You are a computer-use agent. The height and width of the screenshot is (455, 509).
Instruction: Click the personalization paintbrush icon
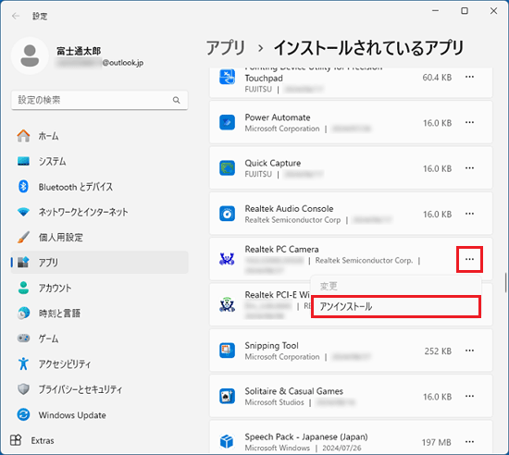[23, 238]
